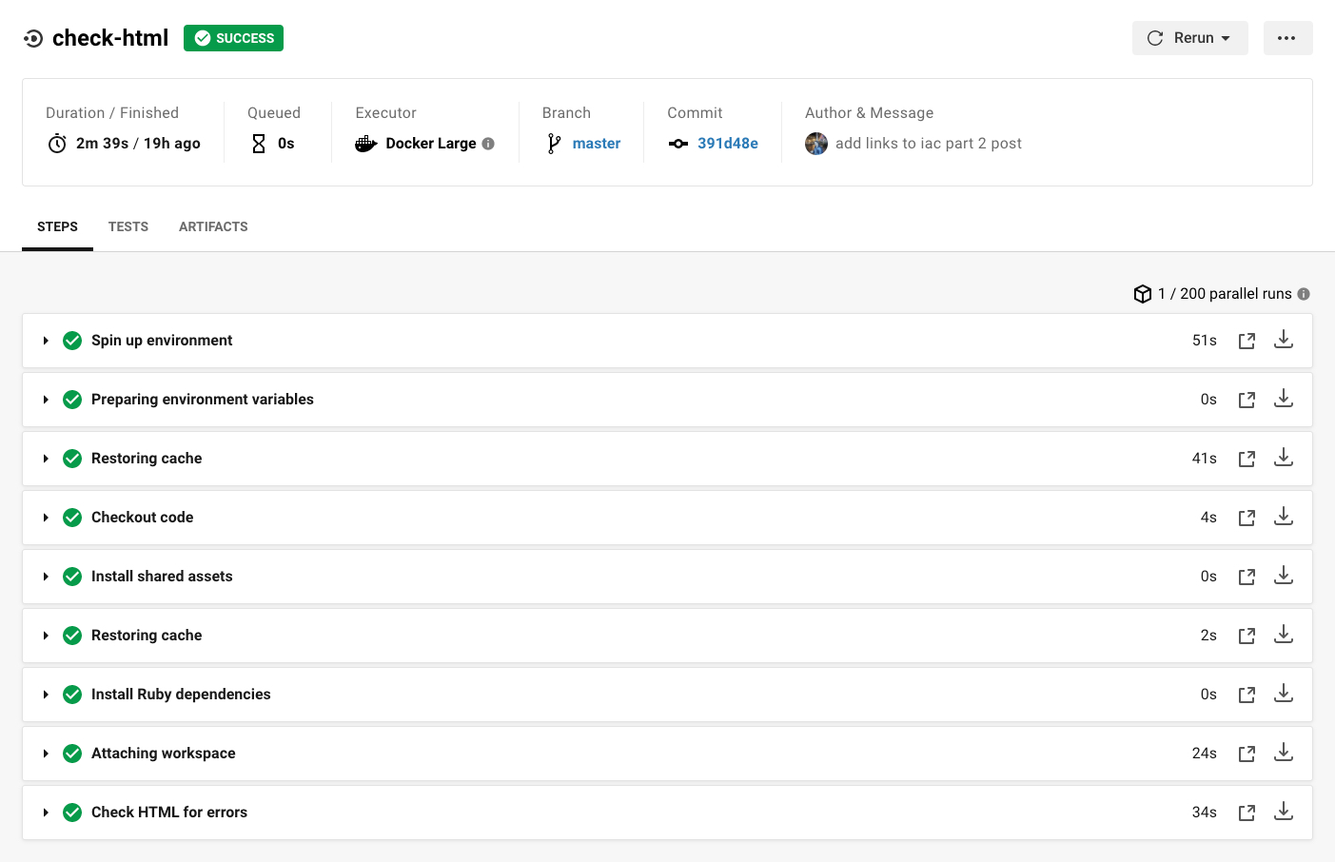Click the info icon next to Docker Large
The height and width of the screenshot is (862, 1335).
[x=488, y=144]
